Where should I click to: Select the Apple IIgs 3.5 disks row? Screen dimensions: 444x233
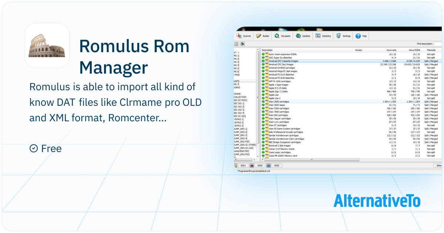[x=351, y=91]
